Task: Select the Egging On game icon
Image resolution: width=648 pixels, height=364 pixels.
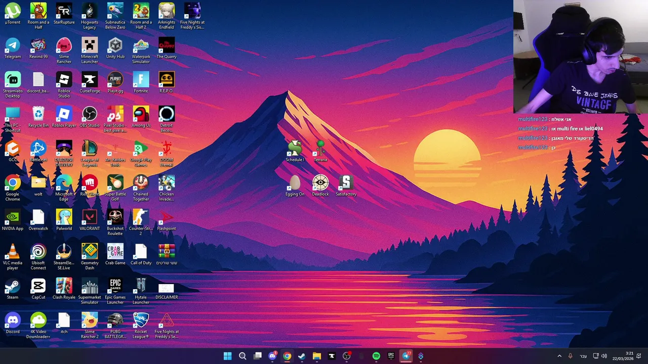Action: click(295, 186)
